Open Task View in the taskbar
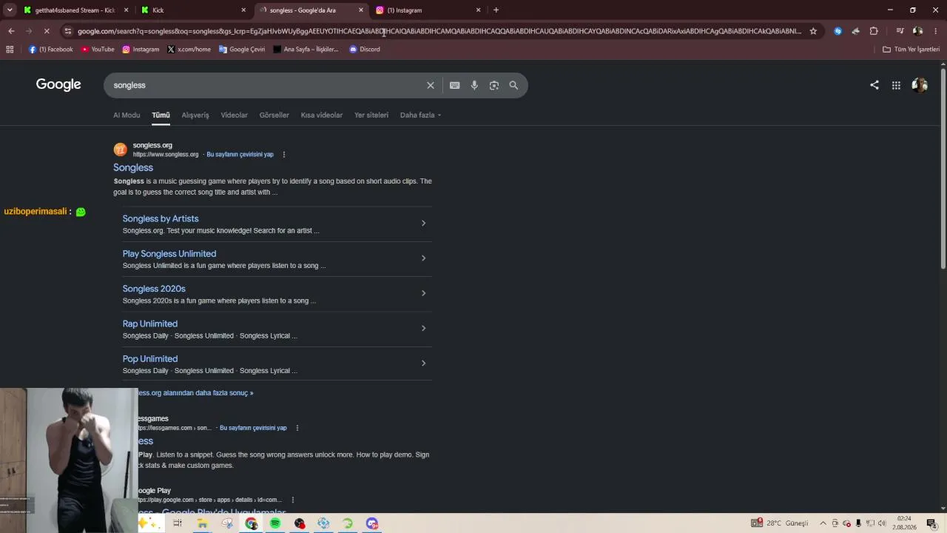This screenshot has height=533, width=947. pos(178,523)
